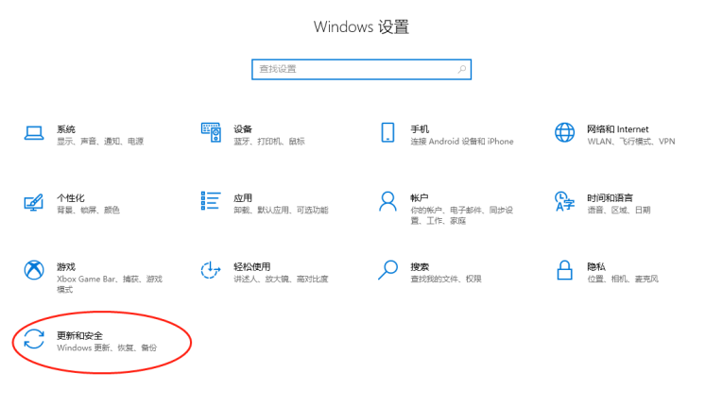Image resolution: width=705 pixels, height=407 pixels.
Task: Click the 查找我的文件、权限 description
Action: click(x=446, y=279)
